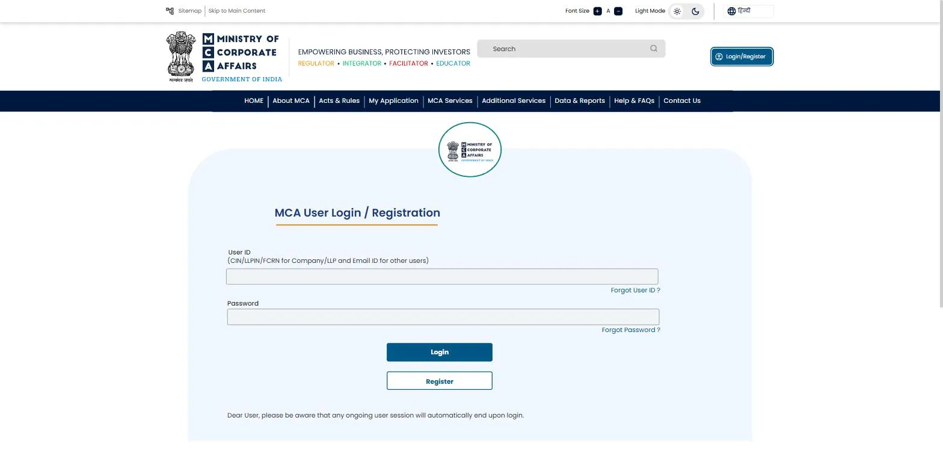Screen dimensions: 943x453
Task: Click the red "FACILITATOR" word
Action: (x=408, y=63)
